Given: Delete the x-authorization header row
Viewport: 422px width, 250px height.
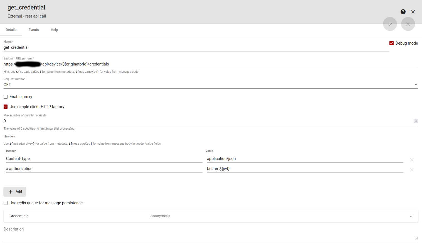Looking at the screenshot, I should coord(412,170).
